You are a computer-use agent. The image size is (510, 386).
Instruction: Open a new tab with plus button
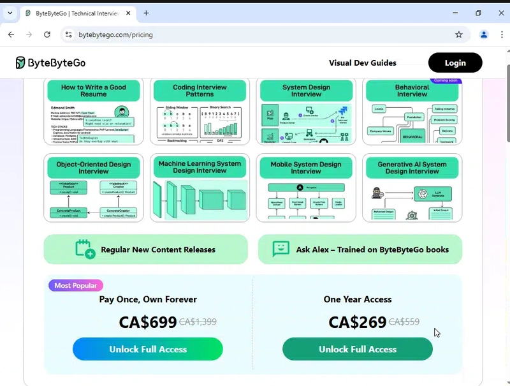pyautogui.click(x=146, y=13)
